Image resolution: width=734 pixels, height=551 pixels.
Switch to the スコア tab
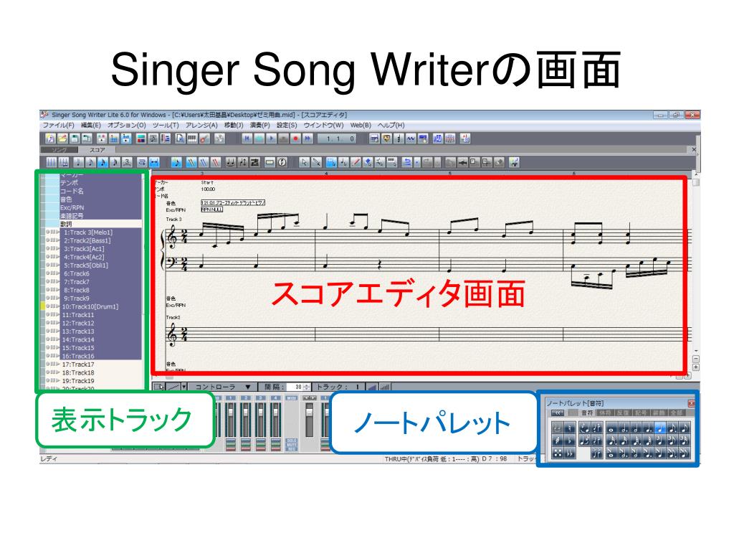pos(97,150)
